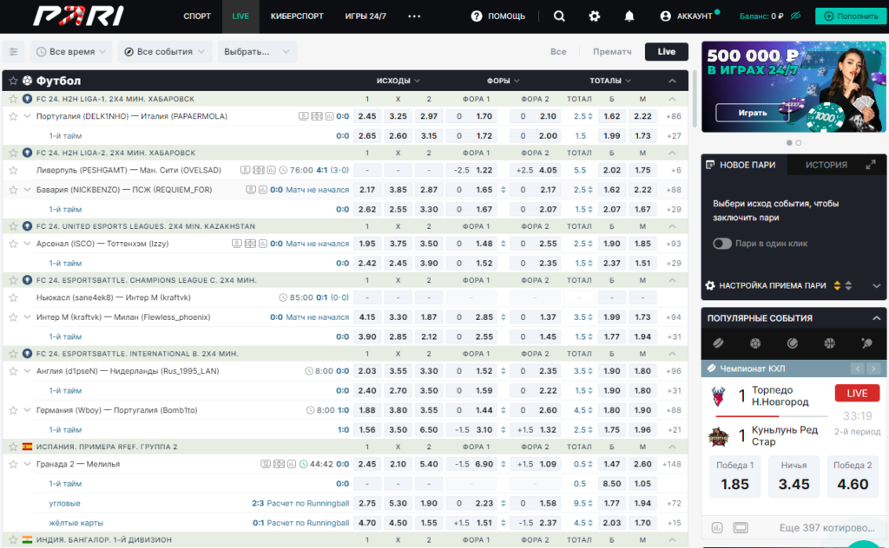889x548 pixels.
Task: Favorite Ливерпуль — Ман. Сити match
Action: click(13, 170)
